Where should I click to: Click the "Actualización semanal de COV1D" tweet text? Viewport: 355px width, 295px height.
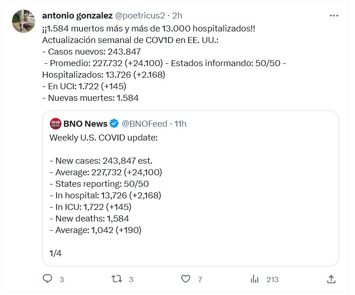click(x=129, y=40)
